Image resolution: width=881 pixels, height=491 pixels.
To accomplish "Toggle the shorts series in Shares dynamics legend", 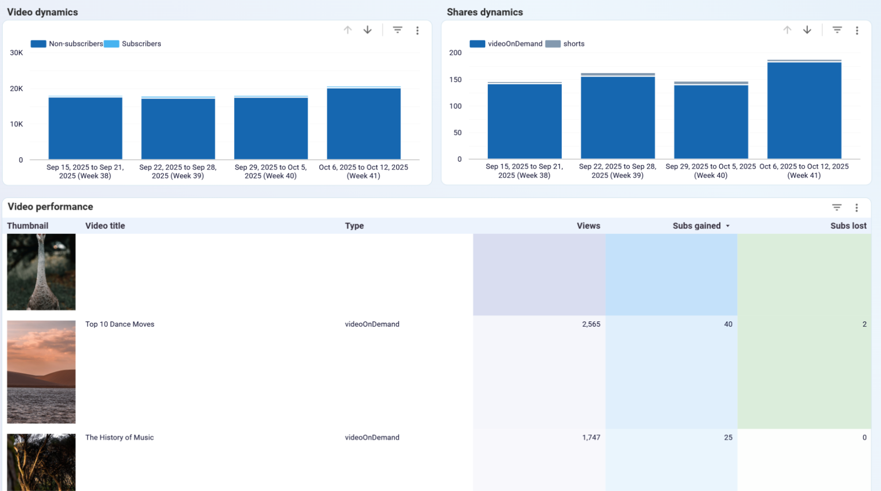I will (x=573, y=44).
